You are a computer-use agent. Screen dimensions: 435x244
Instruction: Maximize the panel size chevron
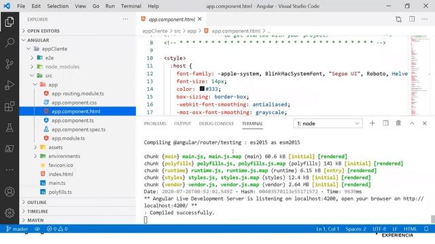[412, 123]
